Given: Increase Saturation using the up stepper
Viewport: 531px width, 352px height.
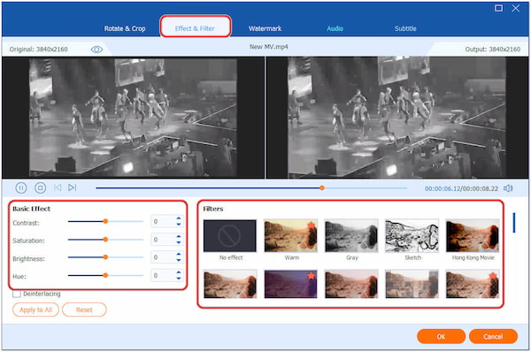Looking at the screenshot, I should tap(179, 237).
